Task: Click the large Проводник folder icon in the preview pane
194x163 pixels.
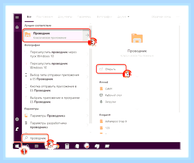Action: 137,38
